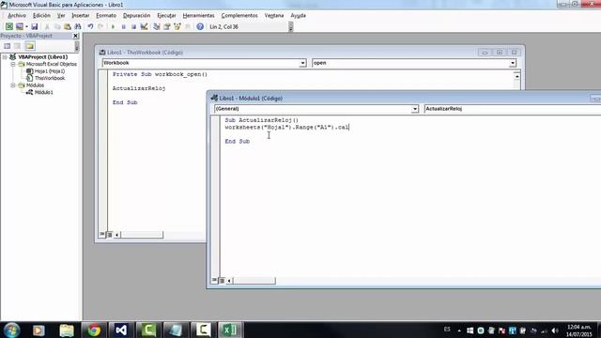Screen dimensions: 601x338
Task: Open the Object Browser toolbar icon
Action: pyautogui.click(x=177, y=26)
